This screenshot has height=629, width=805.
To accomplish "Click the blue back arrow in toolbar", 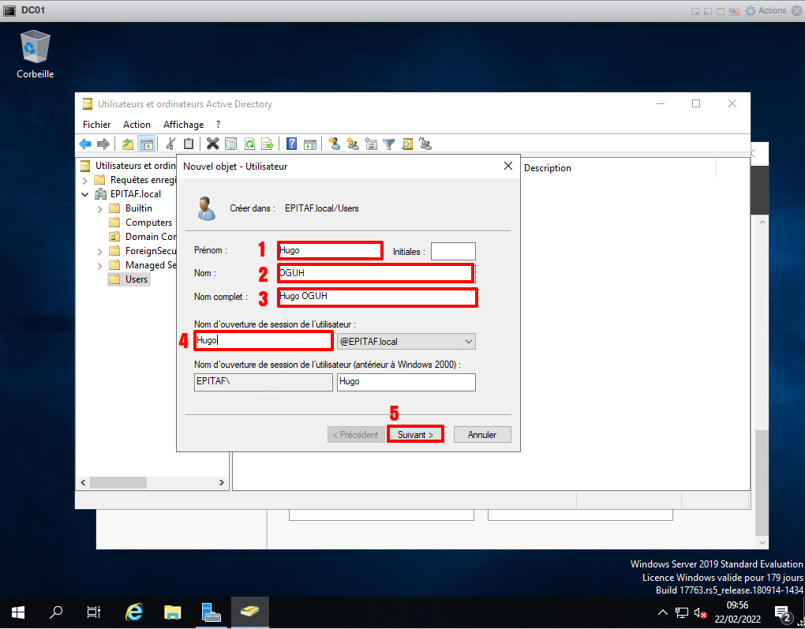I will click(x=85, y=144).
